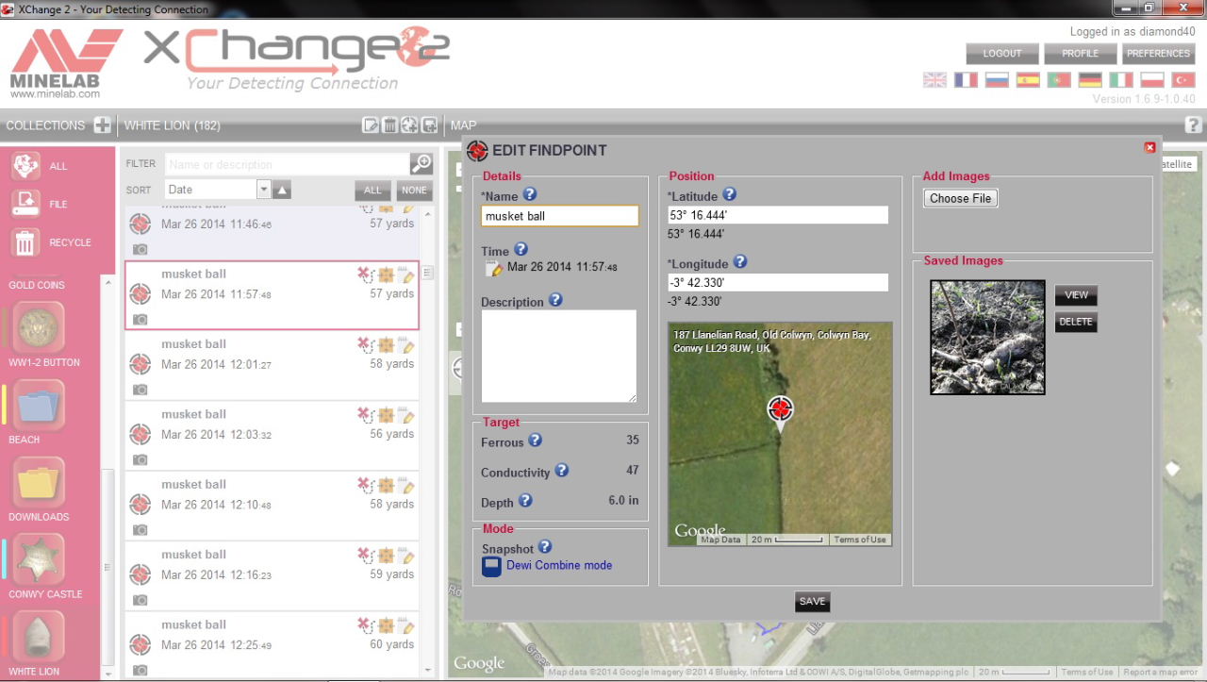This screenshot has width=1207, height=682.
Task: Click the LOGOUT button
Action: [x=1002, y=54]
